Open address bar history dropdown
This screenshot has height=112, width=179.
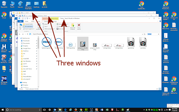(142, 34)
